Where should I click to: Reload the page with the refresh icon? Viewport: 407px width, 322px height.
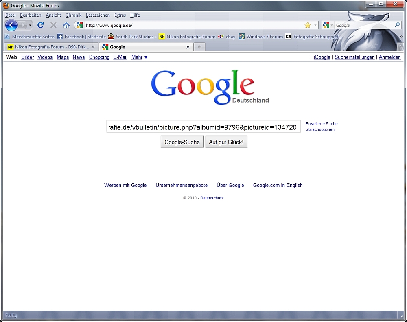[x=40, y=25]
